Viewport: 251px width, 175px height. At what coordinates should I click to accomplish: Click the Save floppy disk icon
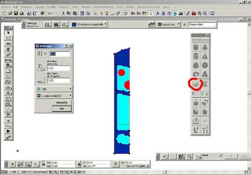pyautogui.click(x=15, y=13)
